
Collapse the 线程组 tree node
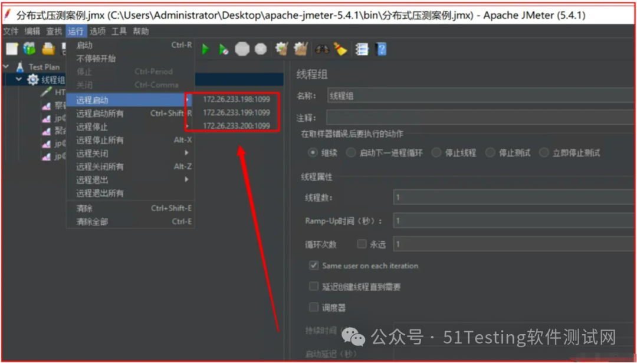(x=18, y=79)
